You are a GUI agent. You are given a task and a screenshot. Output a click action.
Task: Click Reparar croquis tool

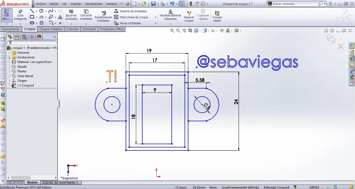tap(189, 16)
